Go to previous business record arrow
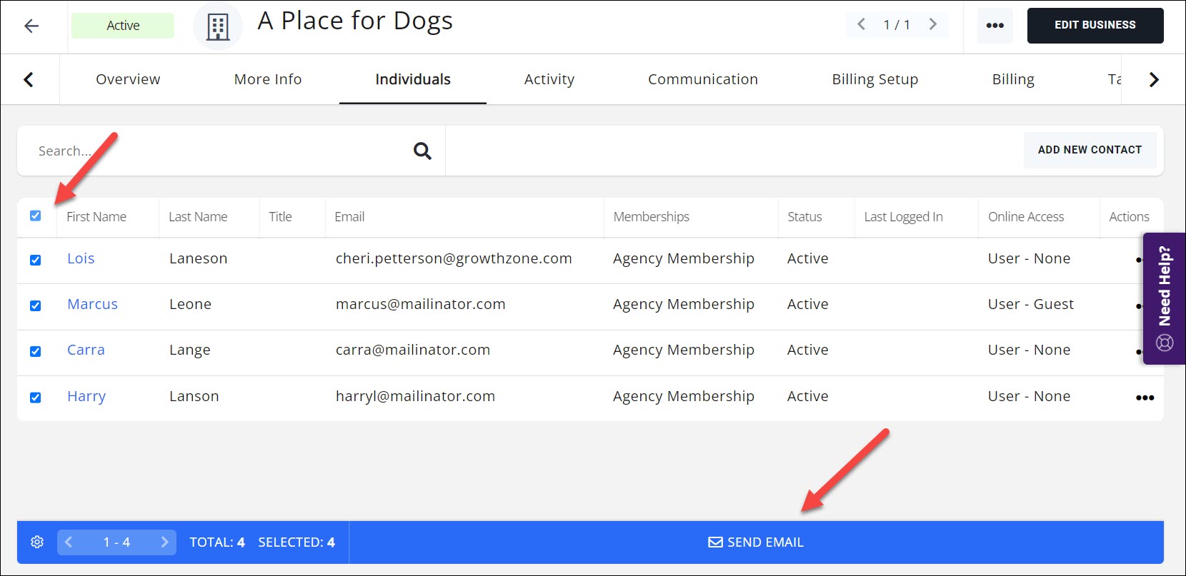Screen dimensions: 1186x576 (x=862, y=24)
